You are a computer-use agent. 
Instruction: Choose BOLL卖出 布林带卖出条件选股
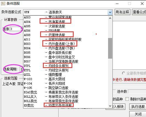click(x=66, y=101)
